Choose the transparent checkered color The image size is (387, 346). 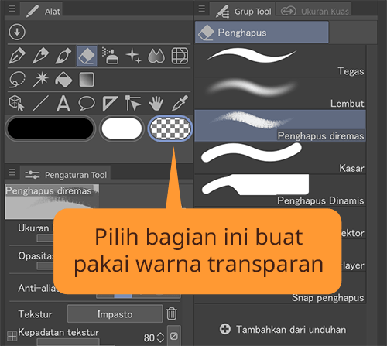170,128
